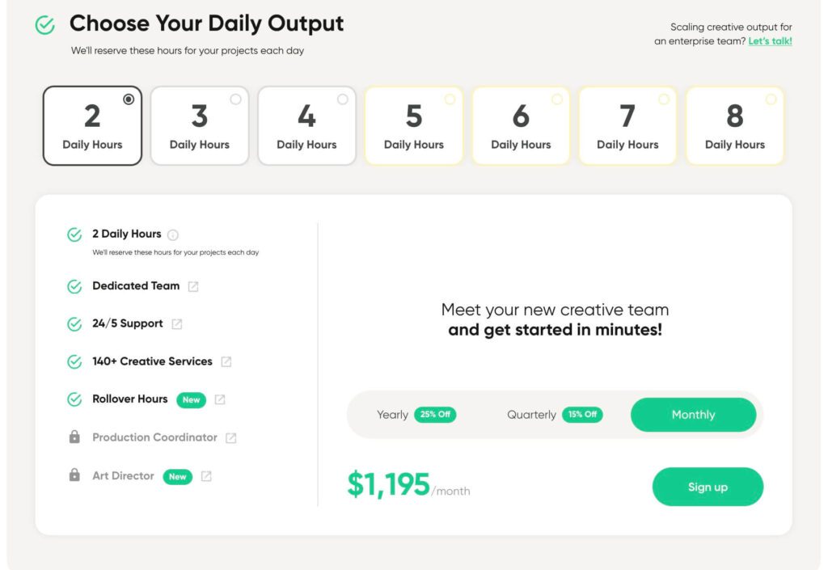Open external link icon next to 24/5 Support

(177, 324)
